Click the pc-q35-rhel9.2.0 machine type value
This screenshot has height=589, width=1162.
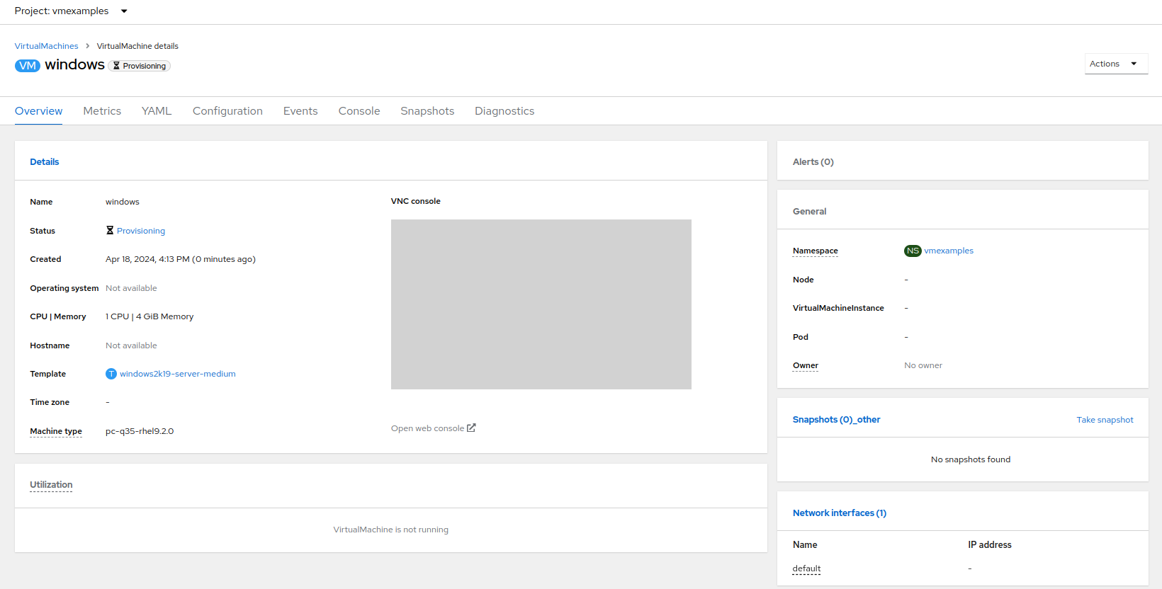140,431
